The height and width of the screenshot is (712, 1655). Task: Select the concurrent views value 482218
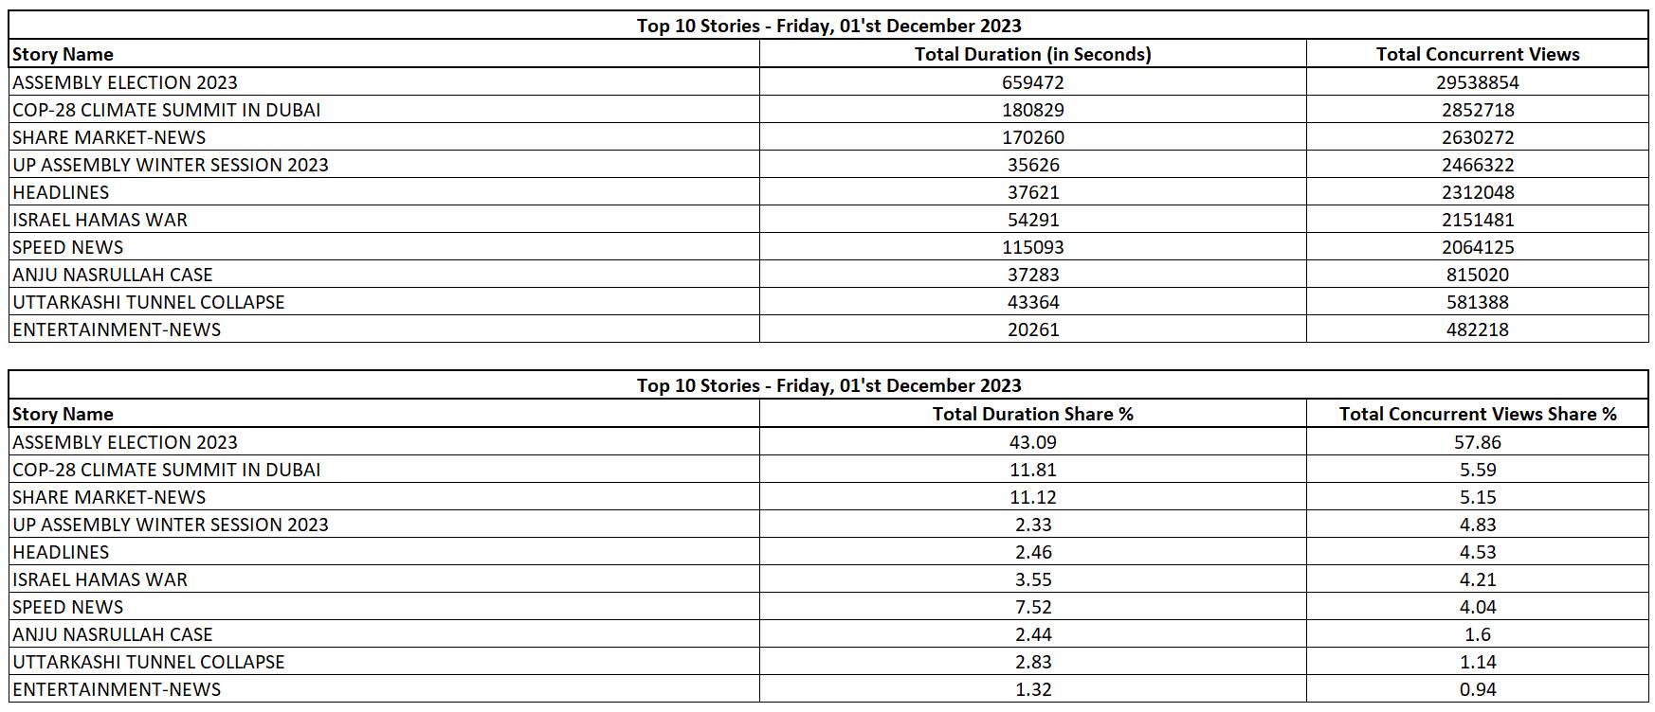pos(1477,329)
